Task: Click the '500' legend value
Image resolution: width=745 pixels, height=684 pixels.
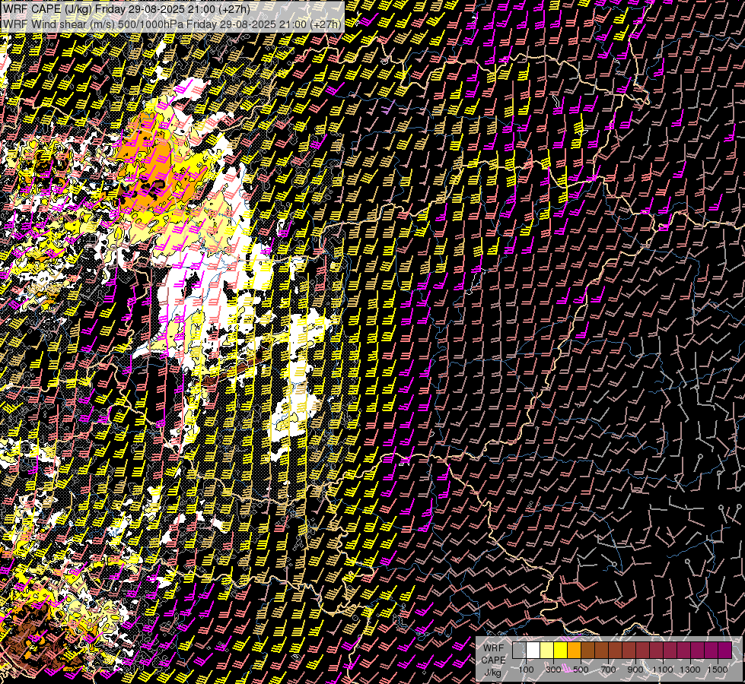Action: click(x=581, y=670)
